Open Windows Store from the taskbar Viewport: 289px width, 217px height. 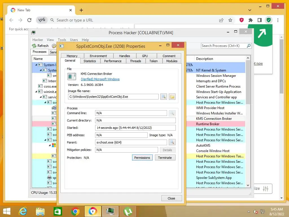click(58, 211)
